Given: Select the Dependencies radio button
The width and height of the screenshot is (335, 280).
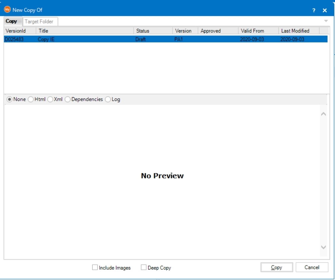Looking at the screenshot, I should [67, 100].
